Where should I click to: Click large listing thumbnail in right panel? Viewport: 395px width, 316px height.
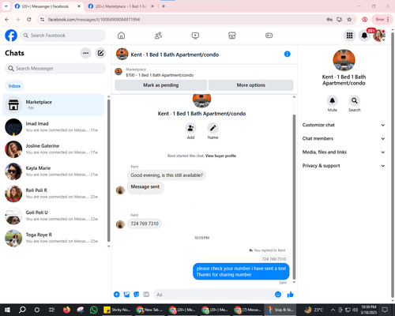pyautogui.click(x=344, y=60)
